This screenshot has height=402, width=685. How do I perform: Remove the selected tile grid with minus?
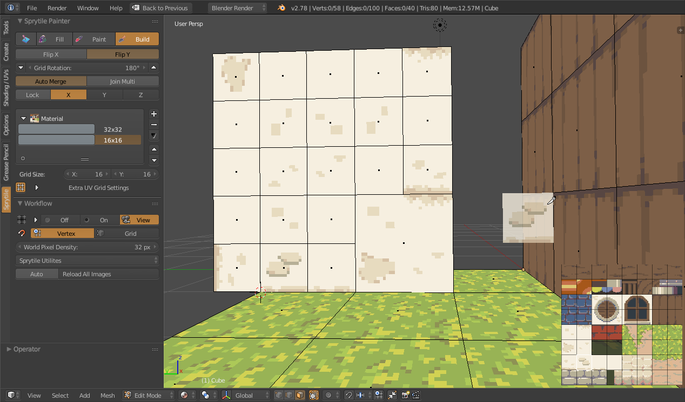154,125
